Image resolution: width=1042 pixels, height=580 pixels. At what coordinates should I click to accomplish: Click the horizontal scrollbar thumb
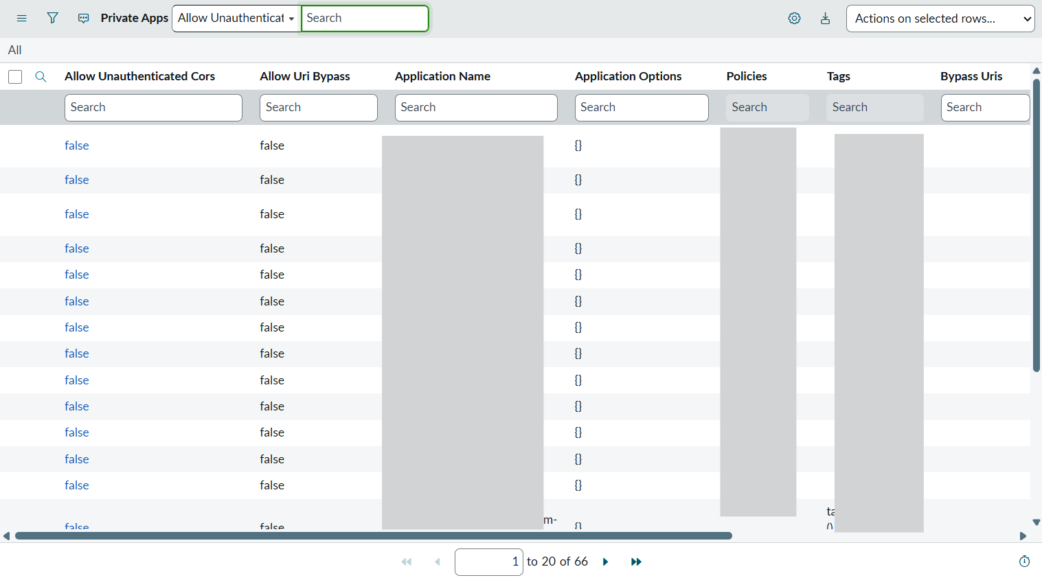coord(374,536)
